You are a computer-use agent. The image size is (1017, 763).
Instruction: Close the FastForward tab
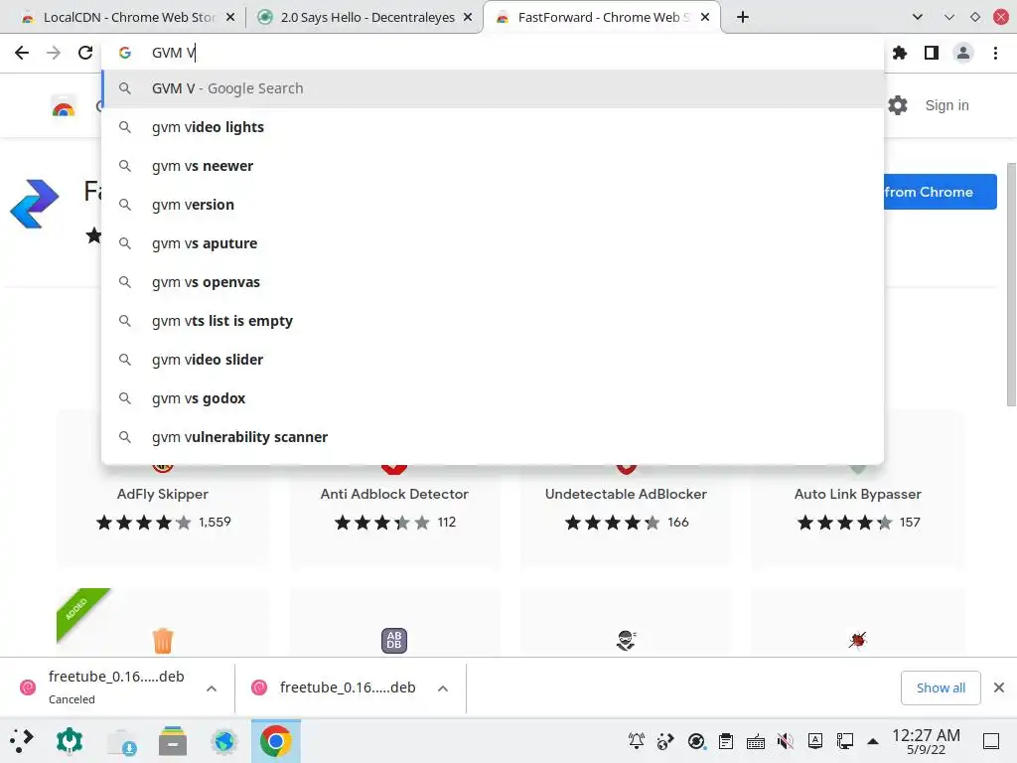[705, 18]
